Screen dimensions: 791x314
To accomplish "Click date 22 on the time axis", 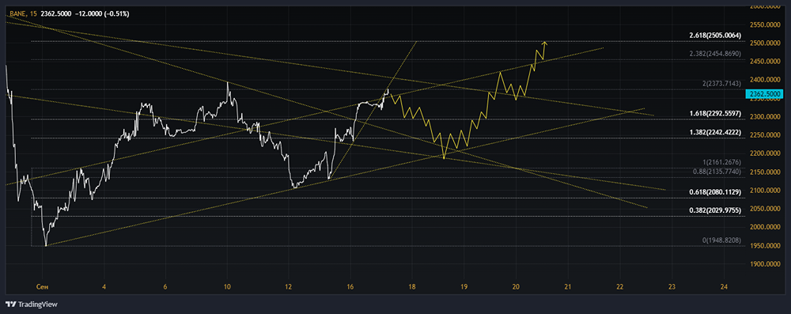I will pos(620,287).
